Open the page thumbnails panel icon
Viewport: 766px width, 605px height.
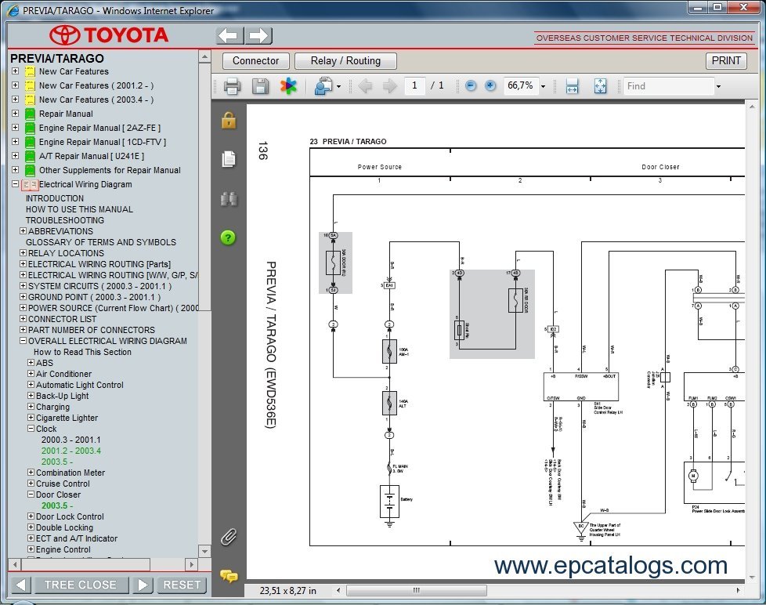coord(229,159)
